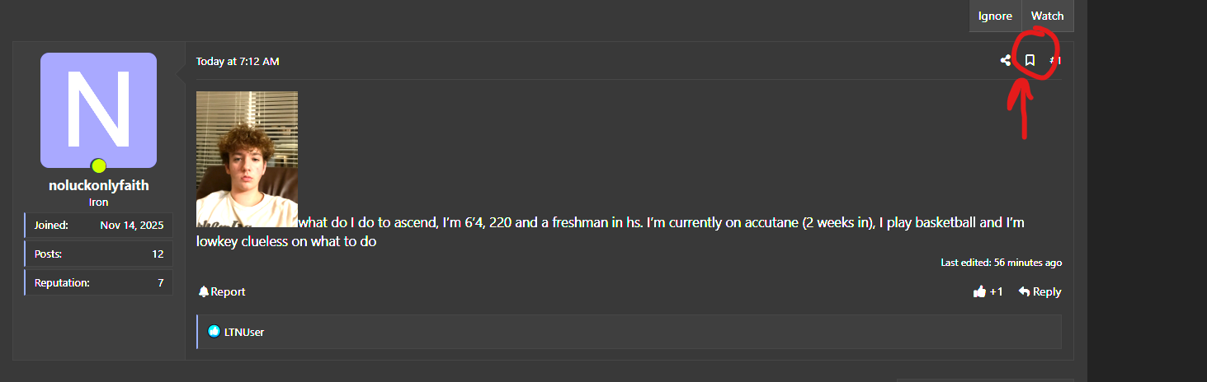Click the share post icon

pos(1005,60)
